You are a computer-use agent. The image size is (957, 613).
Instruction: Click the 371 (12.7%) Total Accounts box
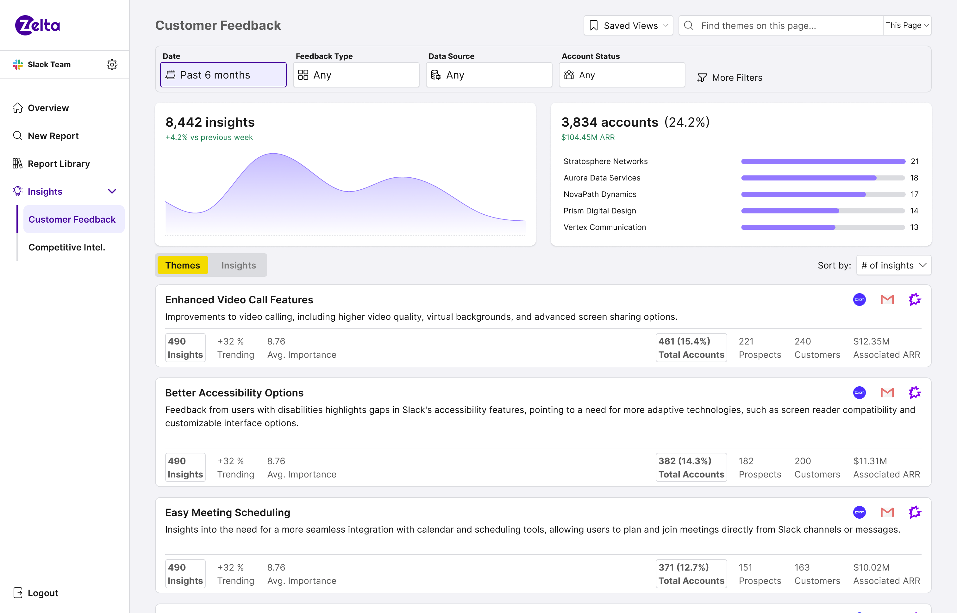[691, 574]
